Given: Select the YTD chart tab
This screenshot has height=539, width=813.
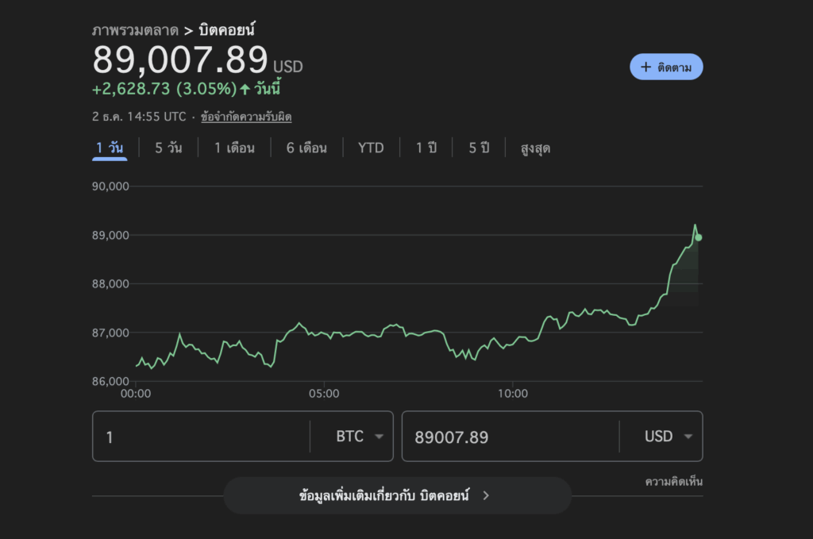Looking at the screenshot, I should [371, 148].
